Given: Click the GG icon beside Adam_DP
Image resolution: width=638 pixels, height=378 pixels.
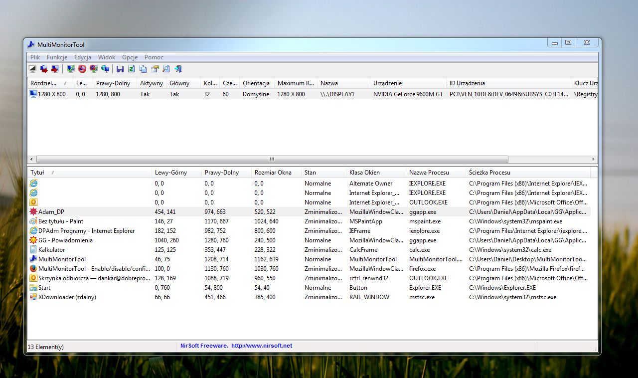Looking at the screenshot, I should [x=33, y=211].
